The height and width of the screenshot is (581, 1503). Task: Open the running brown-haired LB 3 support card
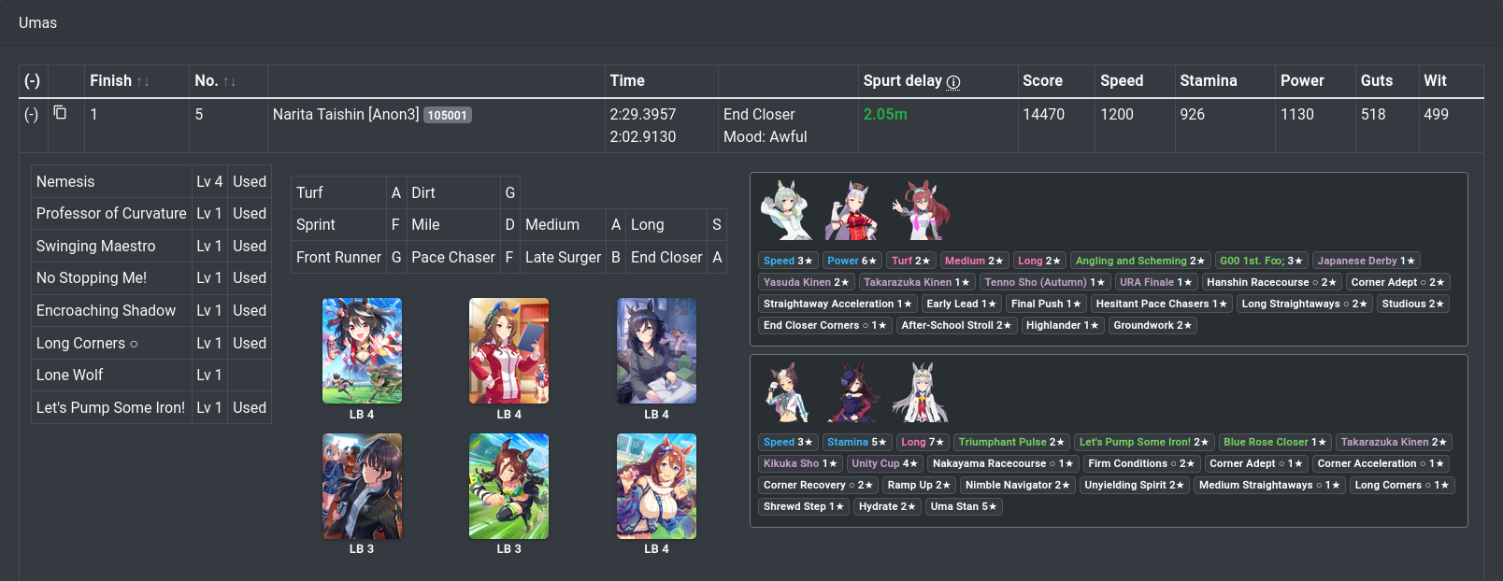[508, 486]
